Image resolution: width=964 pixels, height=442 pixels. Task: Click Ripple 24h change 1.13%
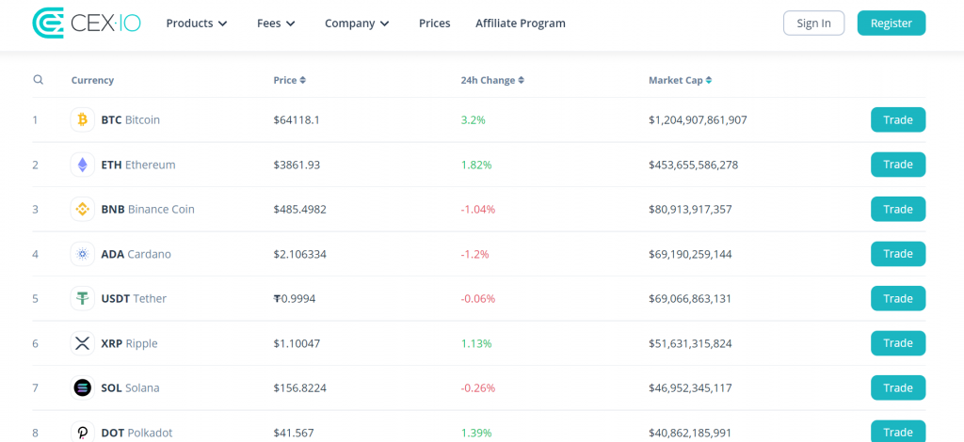[476, 343]
